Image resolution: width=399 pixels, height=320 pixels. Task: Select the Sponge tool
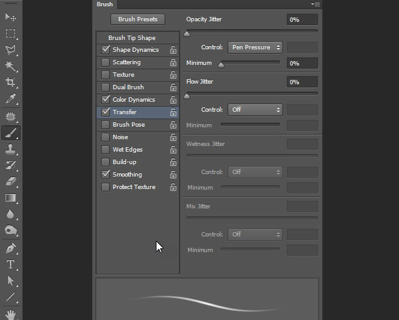[11, 230]
